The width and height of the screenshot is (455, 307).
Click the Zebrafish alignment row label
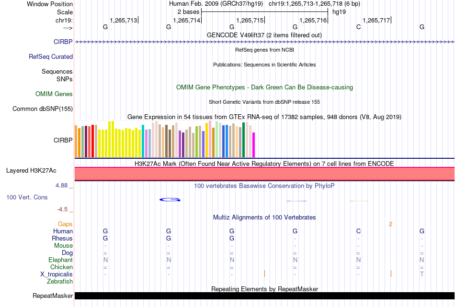[x=60, y=281]
